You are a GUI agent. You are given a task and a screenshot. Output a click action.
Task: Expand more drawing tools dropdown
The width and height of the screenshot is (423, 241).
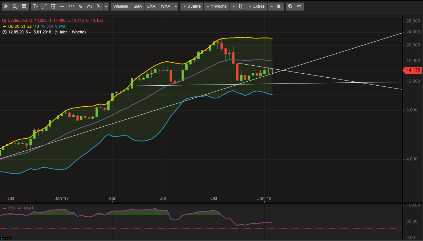coord(106,6)
